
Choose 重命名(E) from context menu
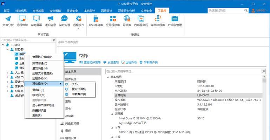44,90
